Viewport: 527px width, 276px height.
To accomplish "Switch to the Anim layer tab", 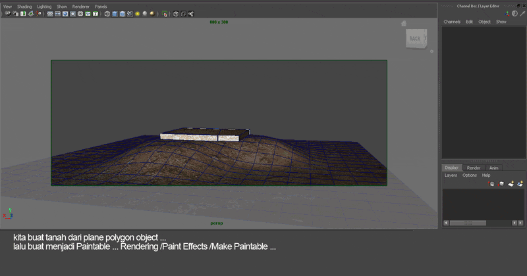I will coord(493,168).
